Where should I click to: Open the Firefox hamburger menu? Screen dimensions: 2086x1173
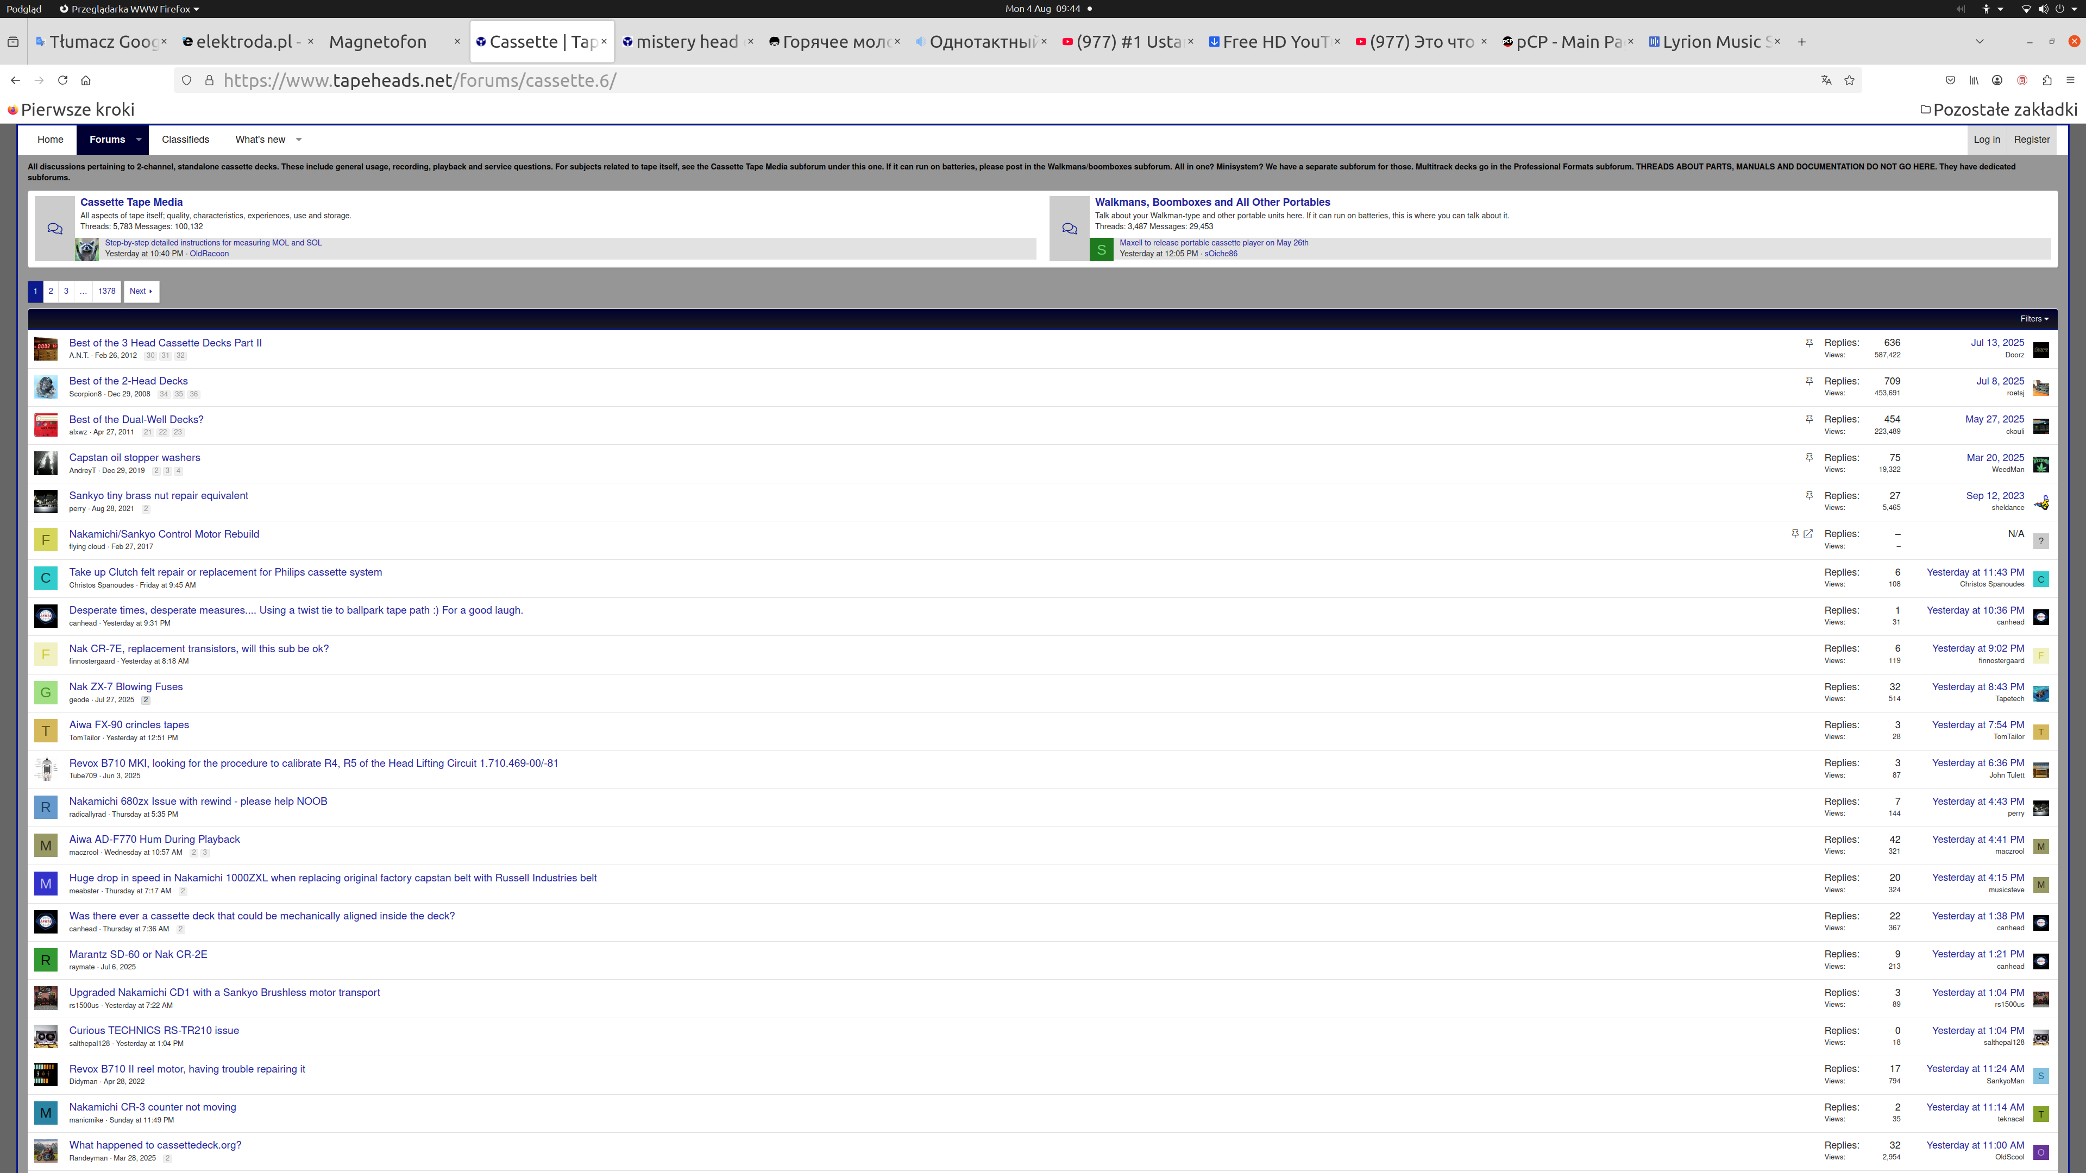[x=2071, y=80]
